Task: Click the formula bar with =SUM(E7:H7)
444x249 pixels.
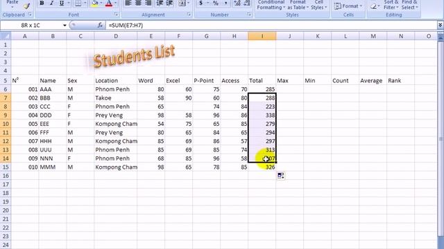Action: (271, 26)
